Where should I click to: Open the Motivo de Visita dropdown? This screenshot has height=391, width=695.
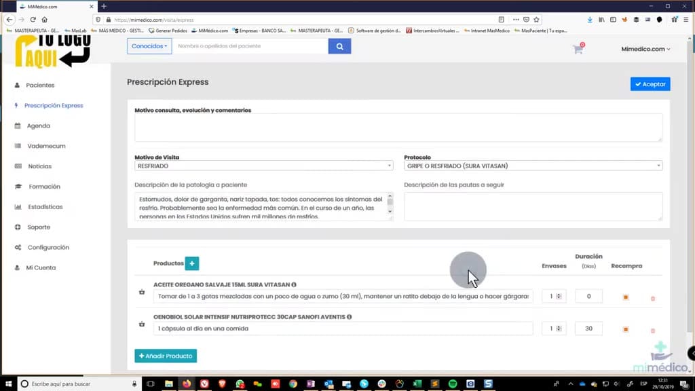point(264,166)
